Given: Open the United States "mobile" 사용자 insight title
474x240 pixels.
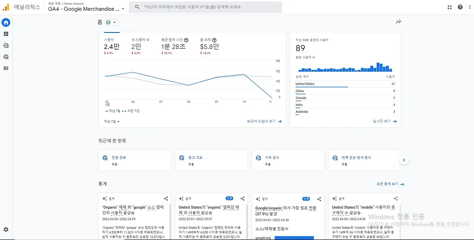Looking at the screenshot, I should click(x=363, y=210).
